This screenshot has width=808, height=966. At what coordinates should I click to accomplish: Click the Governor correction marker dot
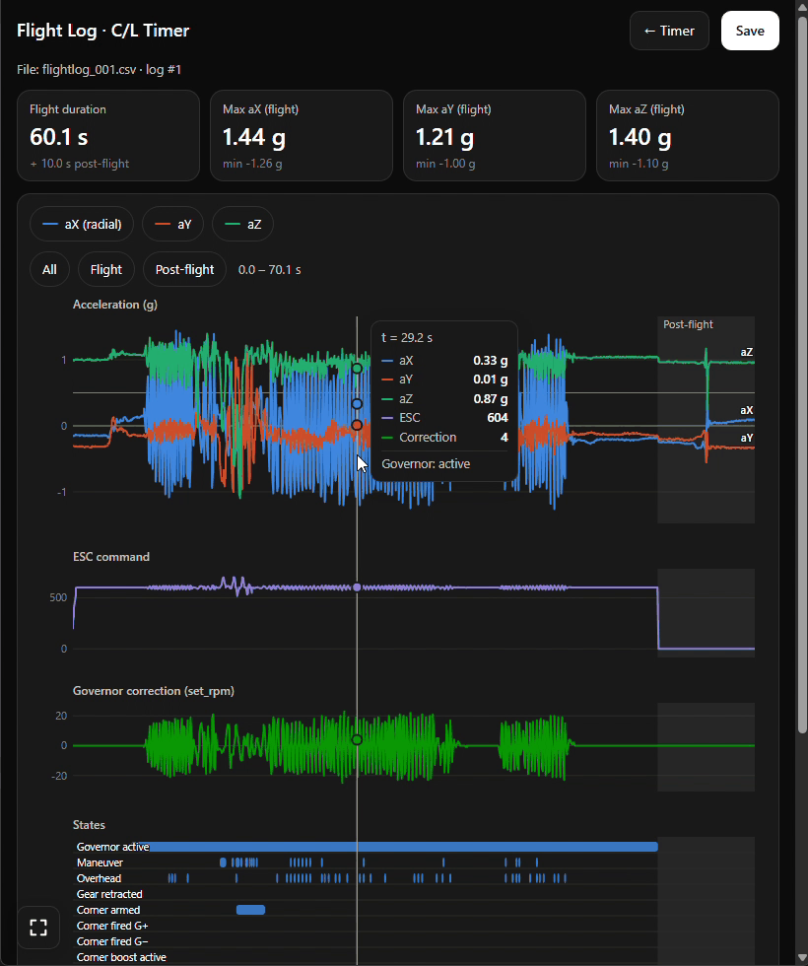[357, 739]
